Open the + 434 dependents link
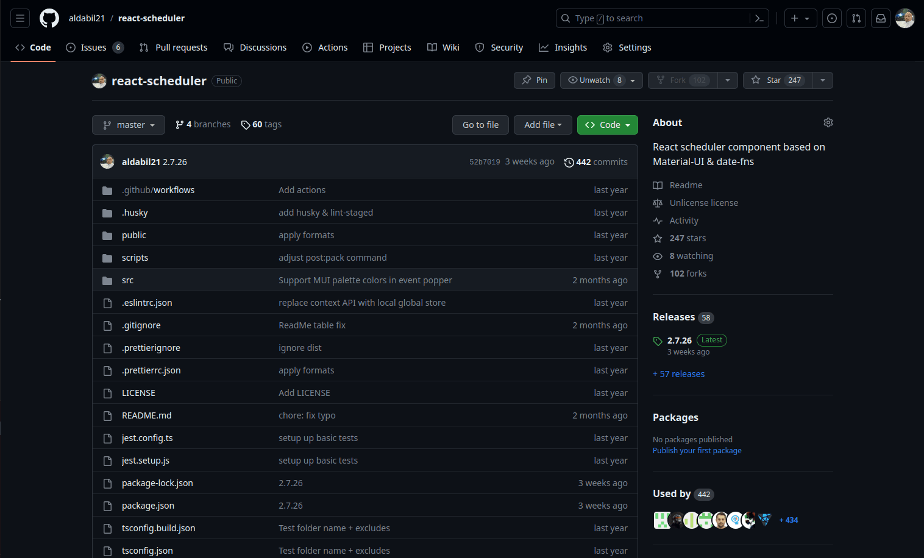Image resolution: width=924 pixels, height=558 pixels. coord(789,520)
